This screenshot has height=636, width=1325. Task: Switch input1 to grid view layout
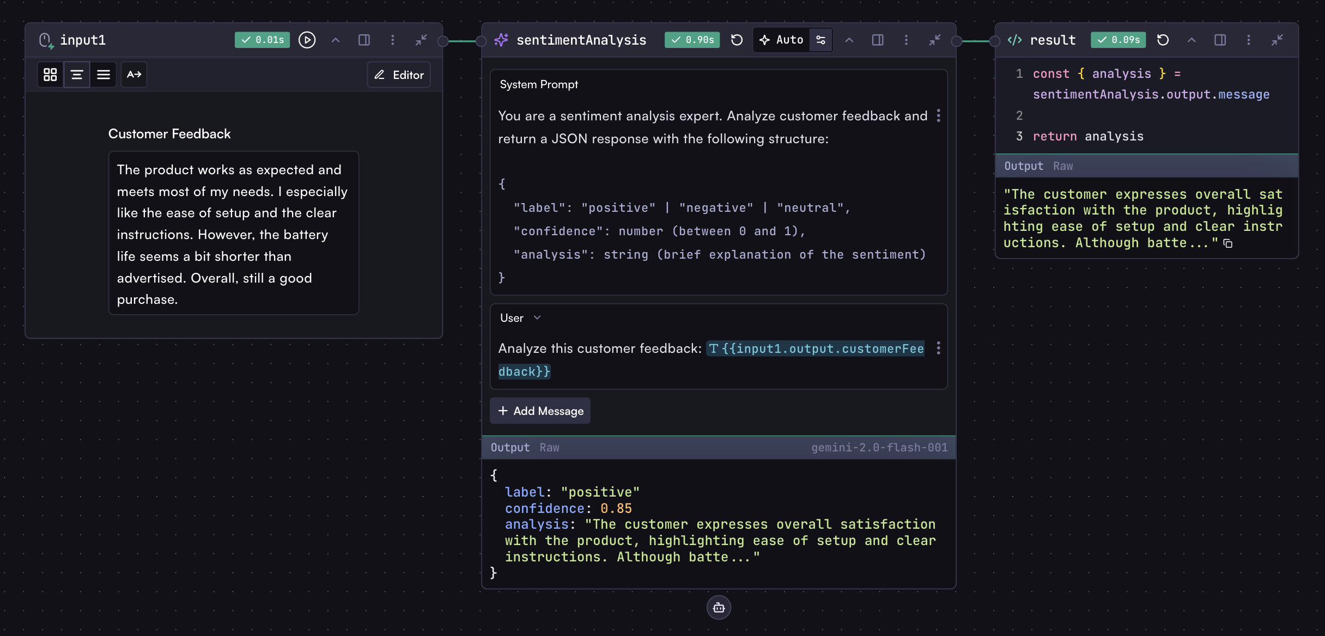coord(50,75)
